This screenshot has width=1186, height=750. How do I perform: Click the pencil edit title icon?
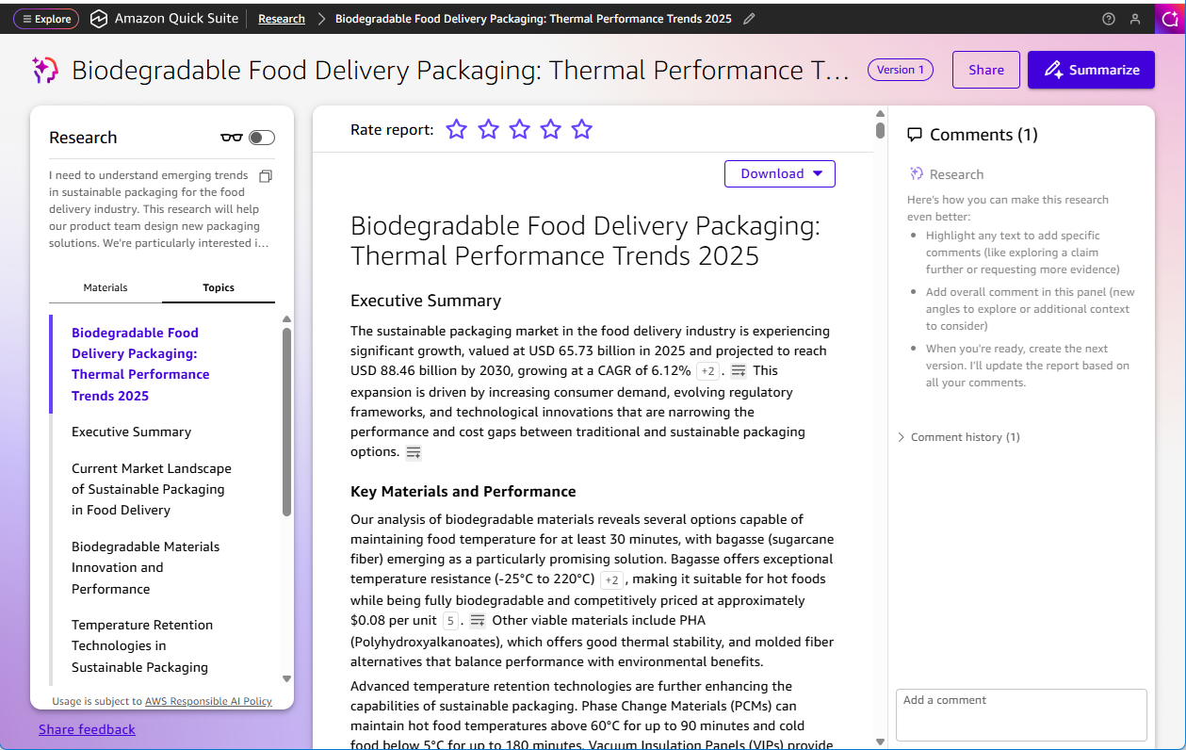(x=749, y=19)
